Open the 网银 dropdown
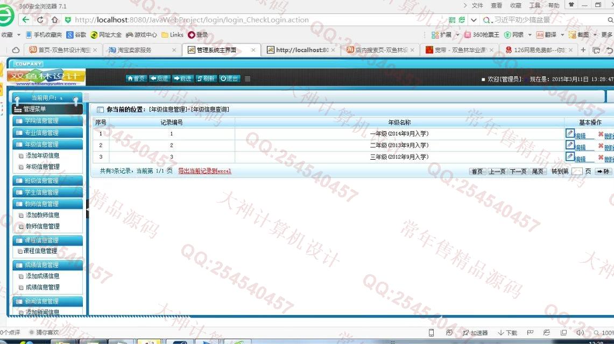The height and width of the screenshot is (344, 614). point(530,35)
